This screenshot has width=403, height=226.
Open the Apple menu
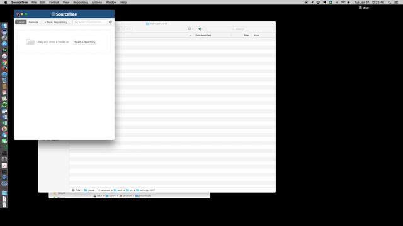coord(6,3)
